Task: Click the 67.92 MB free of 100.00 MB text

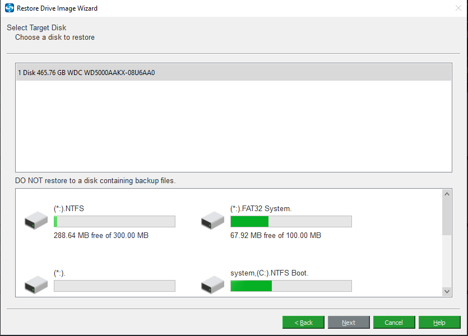Action: pos(276,235)
